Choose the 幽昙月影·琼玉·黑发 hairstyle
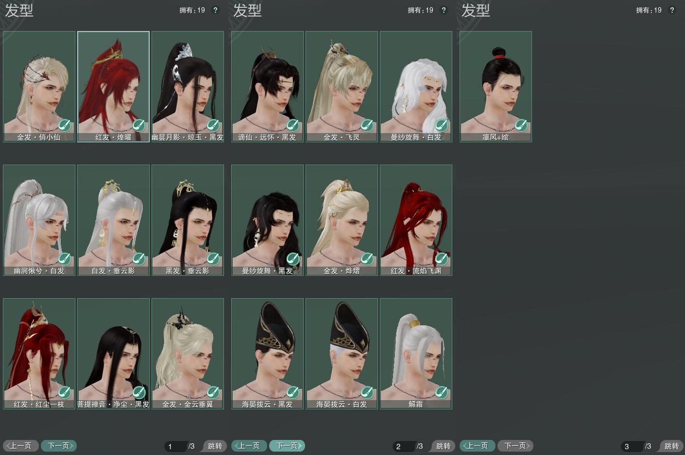Image resolution: width=685 pixels, height=455 pixels. 188,86
